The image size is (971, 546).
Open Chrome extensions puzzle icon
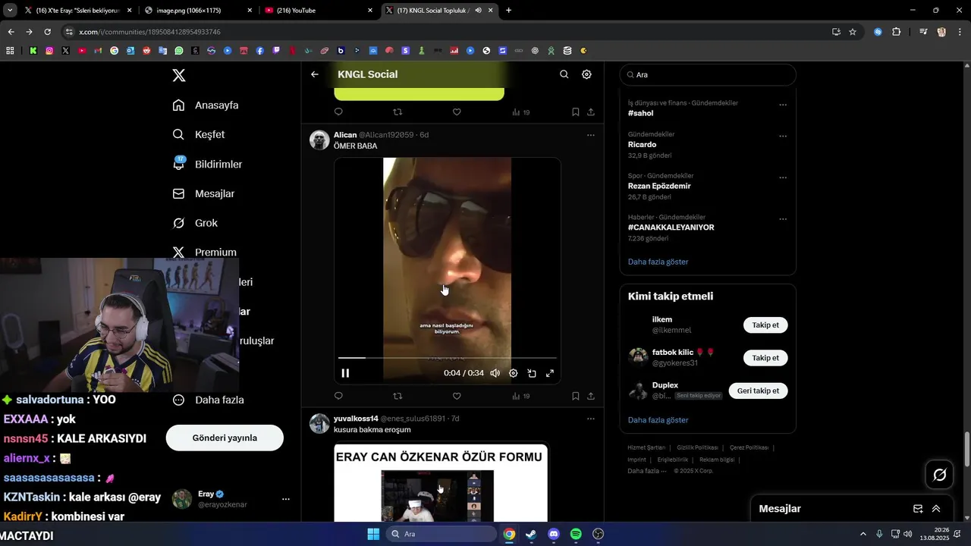point(896,32)
